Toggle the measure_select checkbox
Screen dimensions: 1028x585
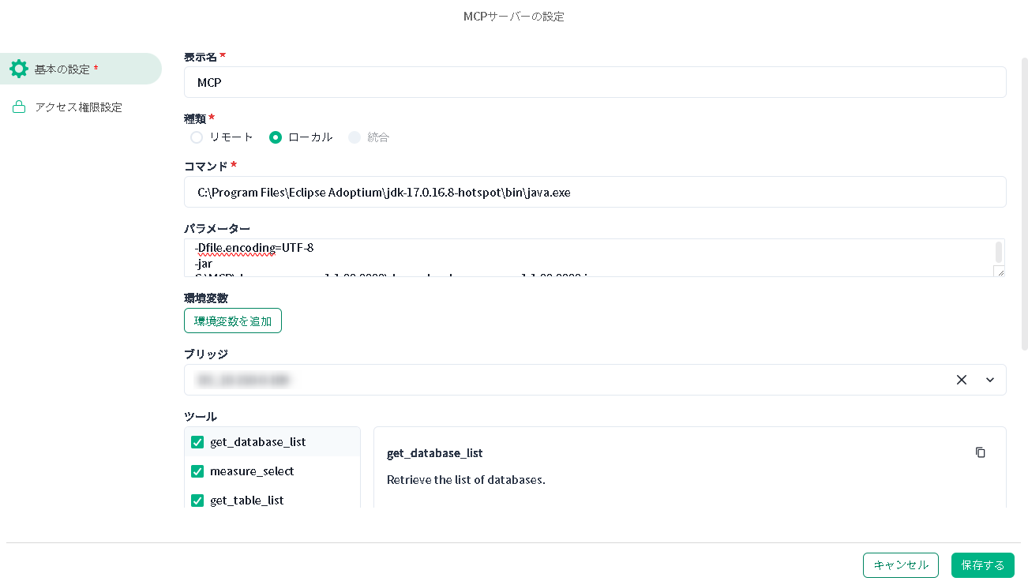coord(197,471)
